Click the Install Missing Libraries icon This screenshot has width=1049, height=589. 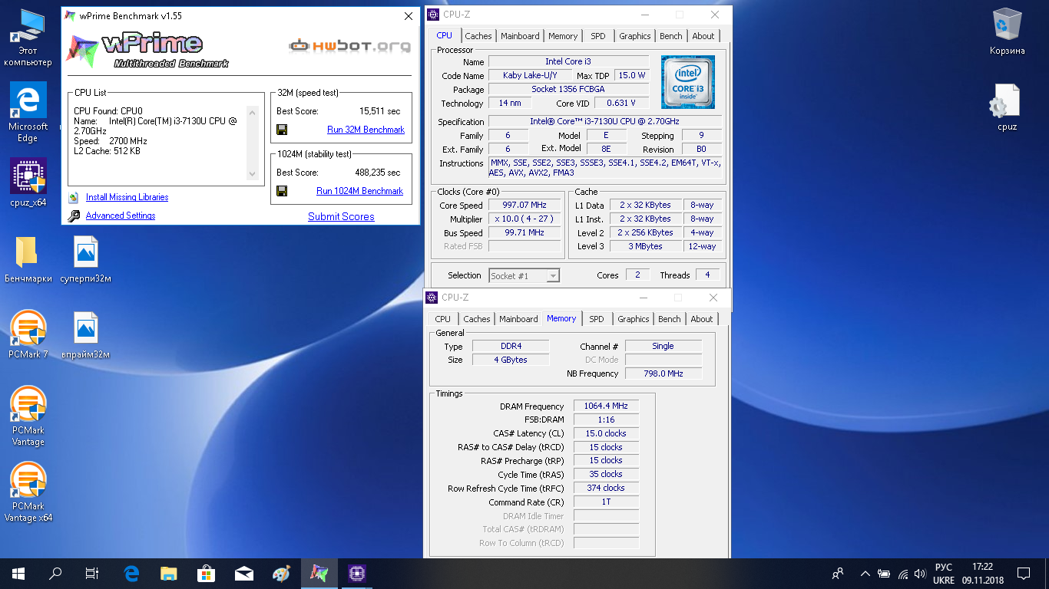coord(74,197)
